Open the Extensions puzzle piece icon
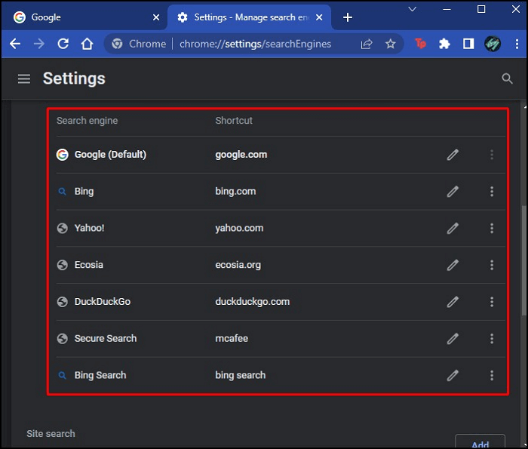 click(444, 44)
